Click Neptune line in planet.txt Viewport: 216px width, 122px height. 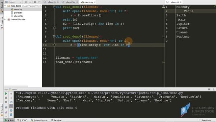tap(183, 37)
